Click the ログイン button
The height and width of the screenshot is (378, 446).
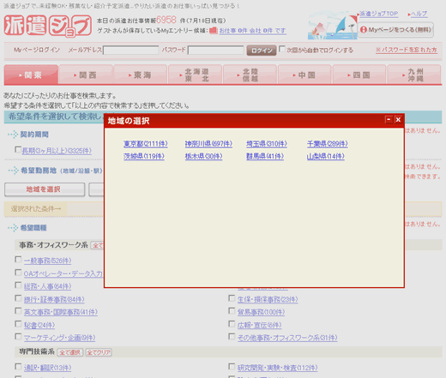[262, 51]
